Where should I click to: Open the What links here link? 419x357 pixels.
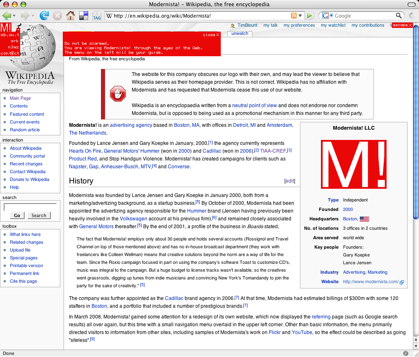[x=25, y=234]
